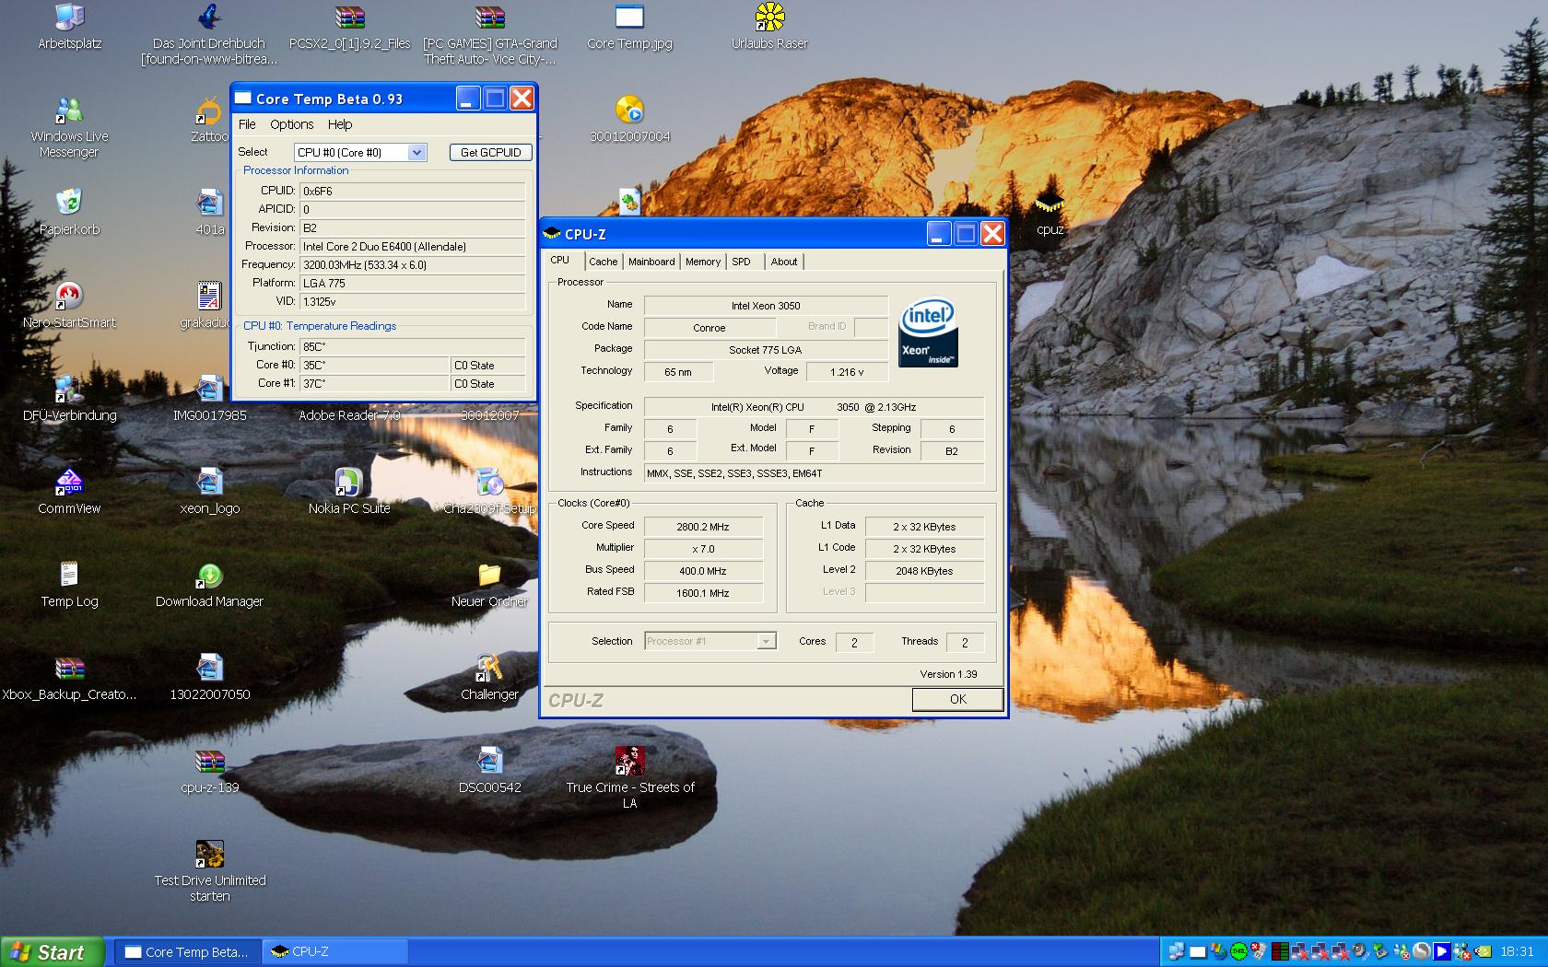
Task: Open the Options menu in Core Temp
Action: point(291,124)
